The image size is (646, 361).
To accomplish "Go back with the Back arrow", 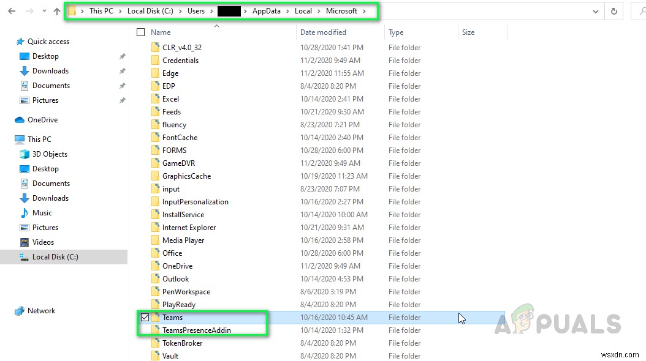I will pyautogui.click(x=12, y=11).
